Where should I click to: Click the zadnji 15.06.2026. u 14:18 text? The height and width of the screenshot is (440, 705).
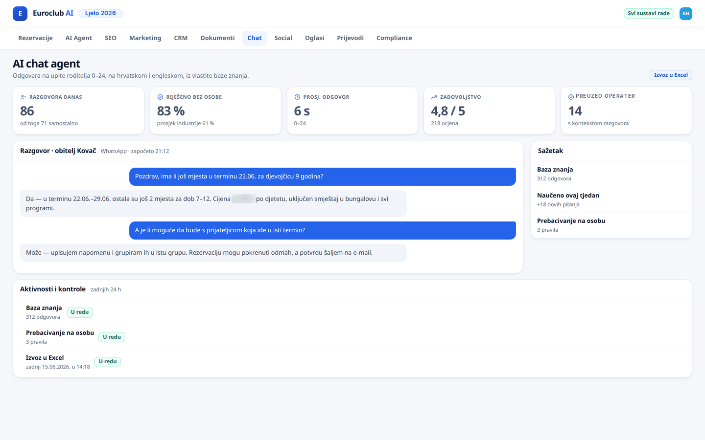point(58,367)
